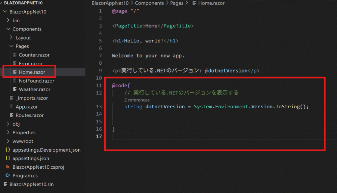337x193 pixels.
Task: Click the BlazorAppNet10.csproj feed icon
Action: pos(8,167)
